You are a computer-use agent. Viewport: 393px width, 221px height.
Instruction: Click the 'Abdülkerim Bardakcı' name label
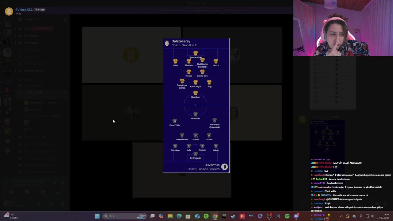(202, 65)
